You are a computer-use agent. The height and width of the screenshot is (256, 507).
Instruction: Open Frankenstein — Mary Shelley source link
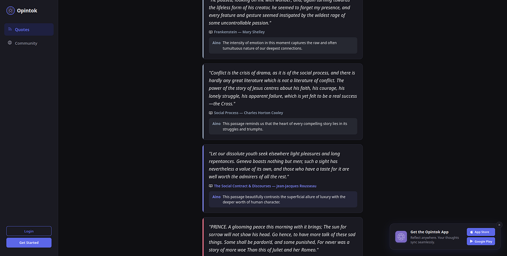[239, 32]
